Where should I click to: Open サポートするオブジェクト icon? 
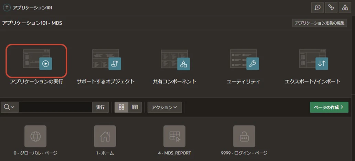pyautogui.click(x=106, y=59)
